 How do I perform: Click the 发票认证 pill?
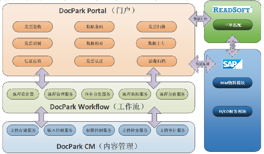94,61
